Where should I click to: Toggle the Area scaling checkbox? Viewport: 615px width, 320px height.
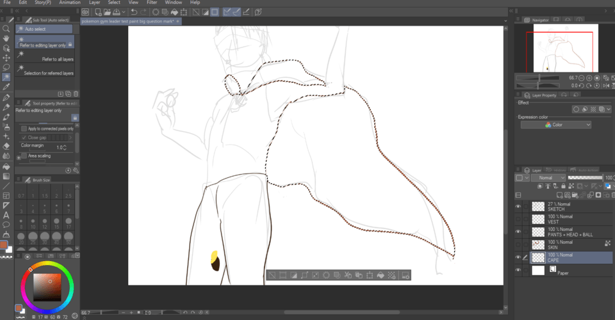coord(24,156)
